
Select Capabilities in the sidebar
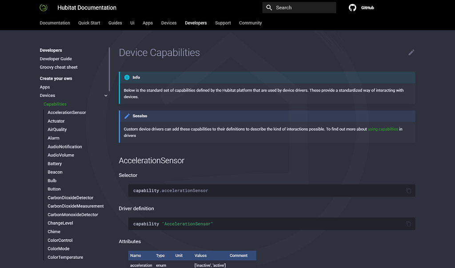coord(55,104)
